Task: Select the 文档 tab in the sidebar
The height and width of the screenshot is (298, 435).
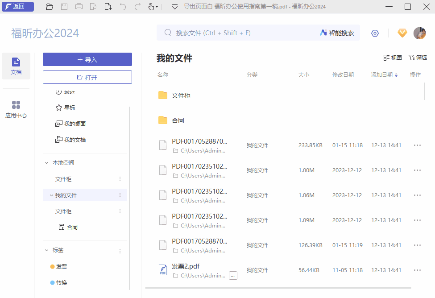Action: click(16, 66)
